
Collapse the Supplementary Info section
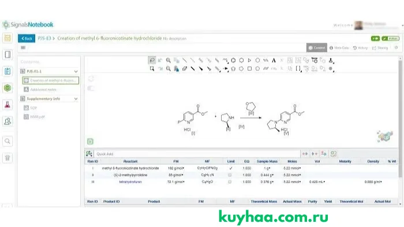tap(76, 99)
